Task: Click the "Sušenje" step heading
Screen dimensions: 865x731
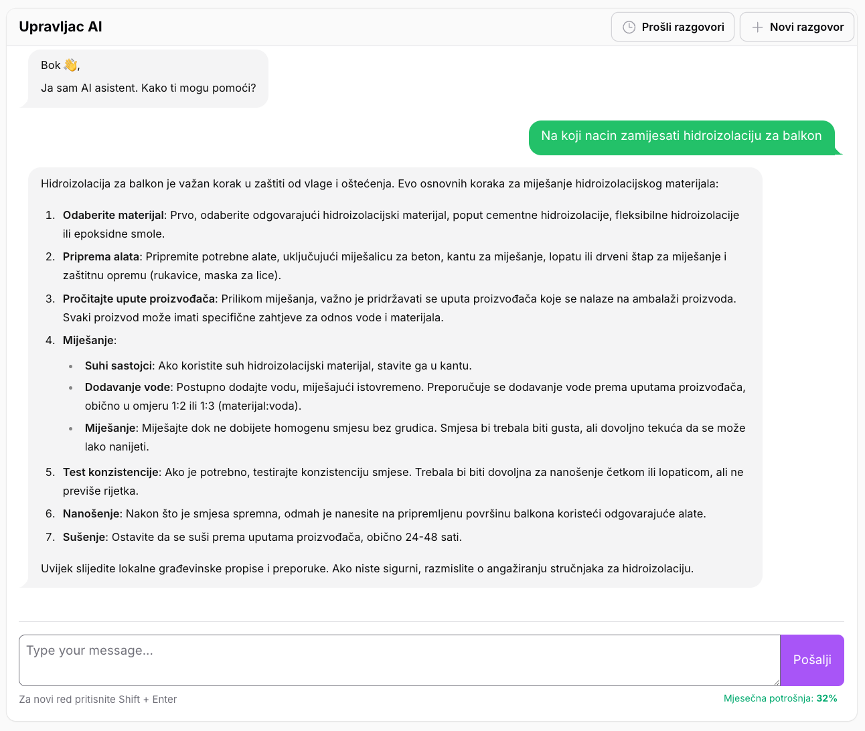Action: click(84, 537)
